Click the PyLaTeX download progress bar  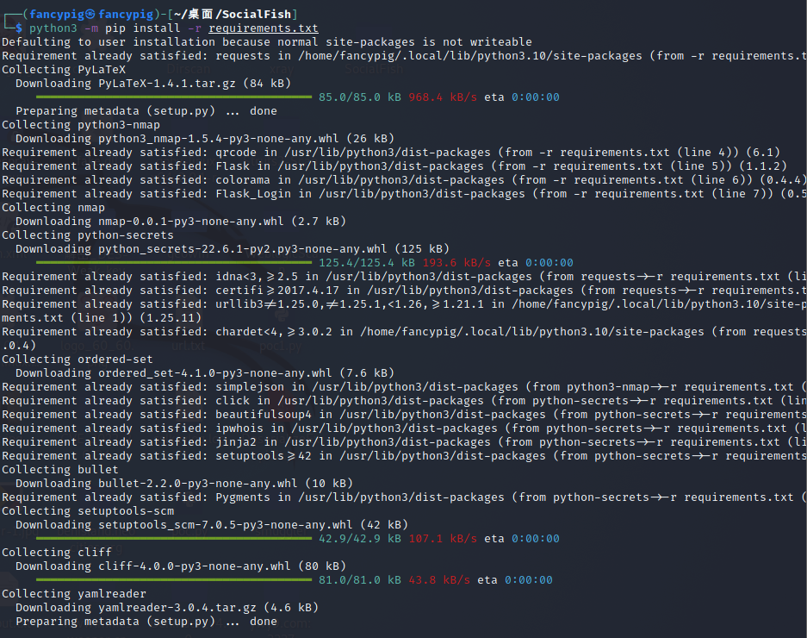tap(162, 97)
